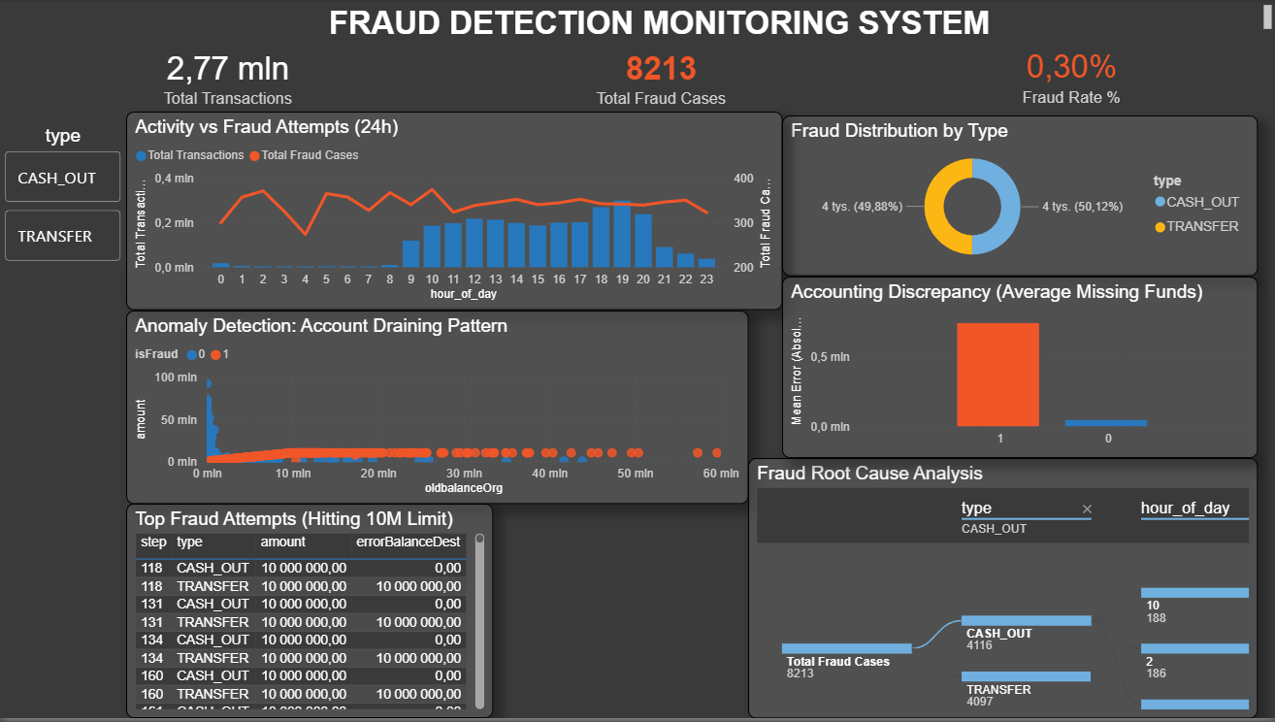Click the type field label in Fraud Root Cause Analysis
This screenshot has width=1275, height=722.
pyautogui.click(x=975, y=508)
